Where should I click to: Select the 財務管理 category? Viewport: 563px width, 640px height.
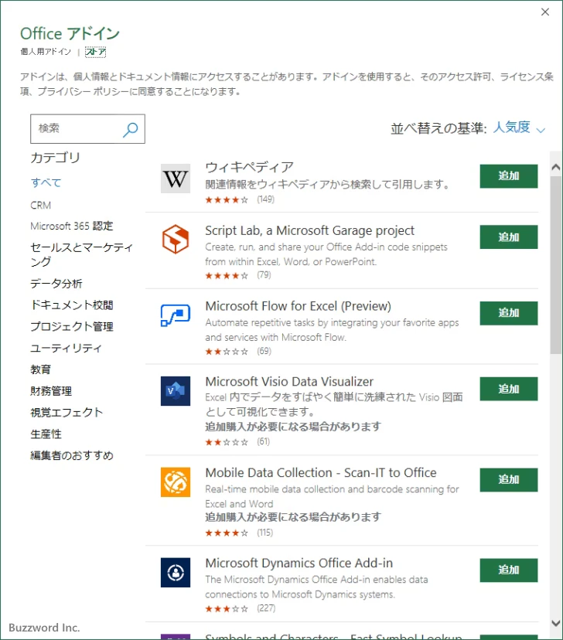pyautogui.click(x=51, y=391)
